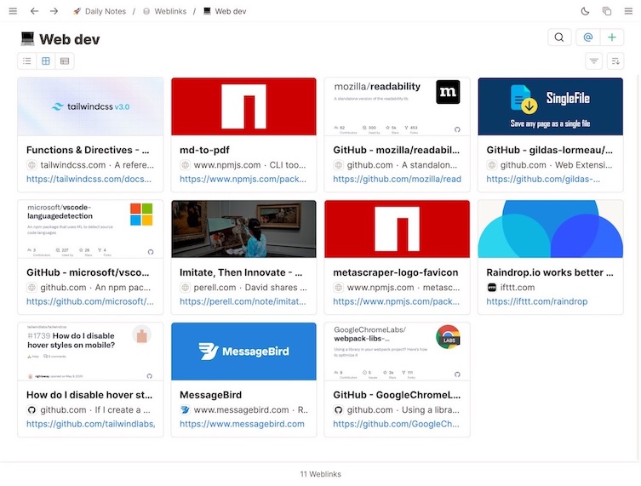
Task: Open SingleFile card thumbnail
Action: coord(550,106)
